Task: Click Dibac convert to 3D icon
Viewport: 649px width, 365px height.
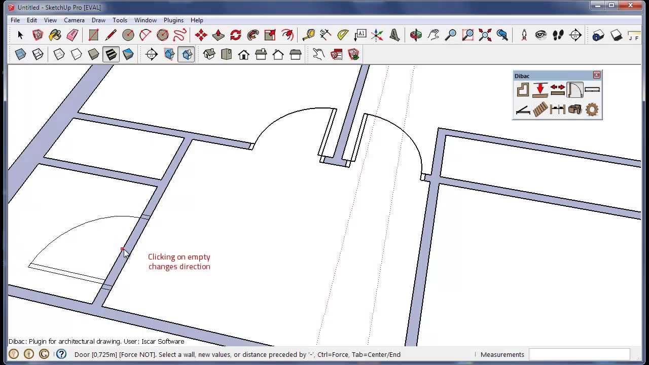Action: tap(574, 109)
